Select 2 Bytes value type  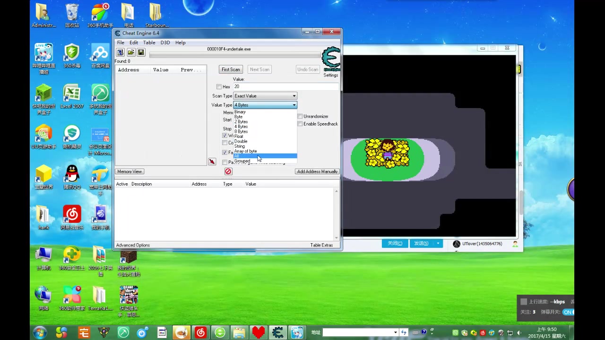pyautogui.click(x=265, y=122)
